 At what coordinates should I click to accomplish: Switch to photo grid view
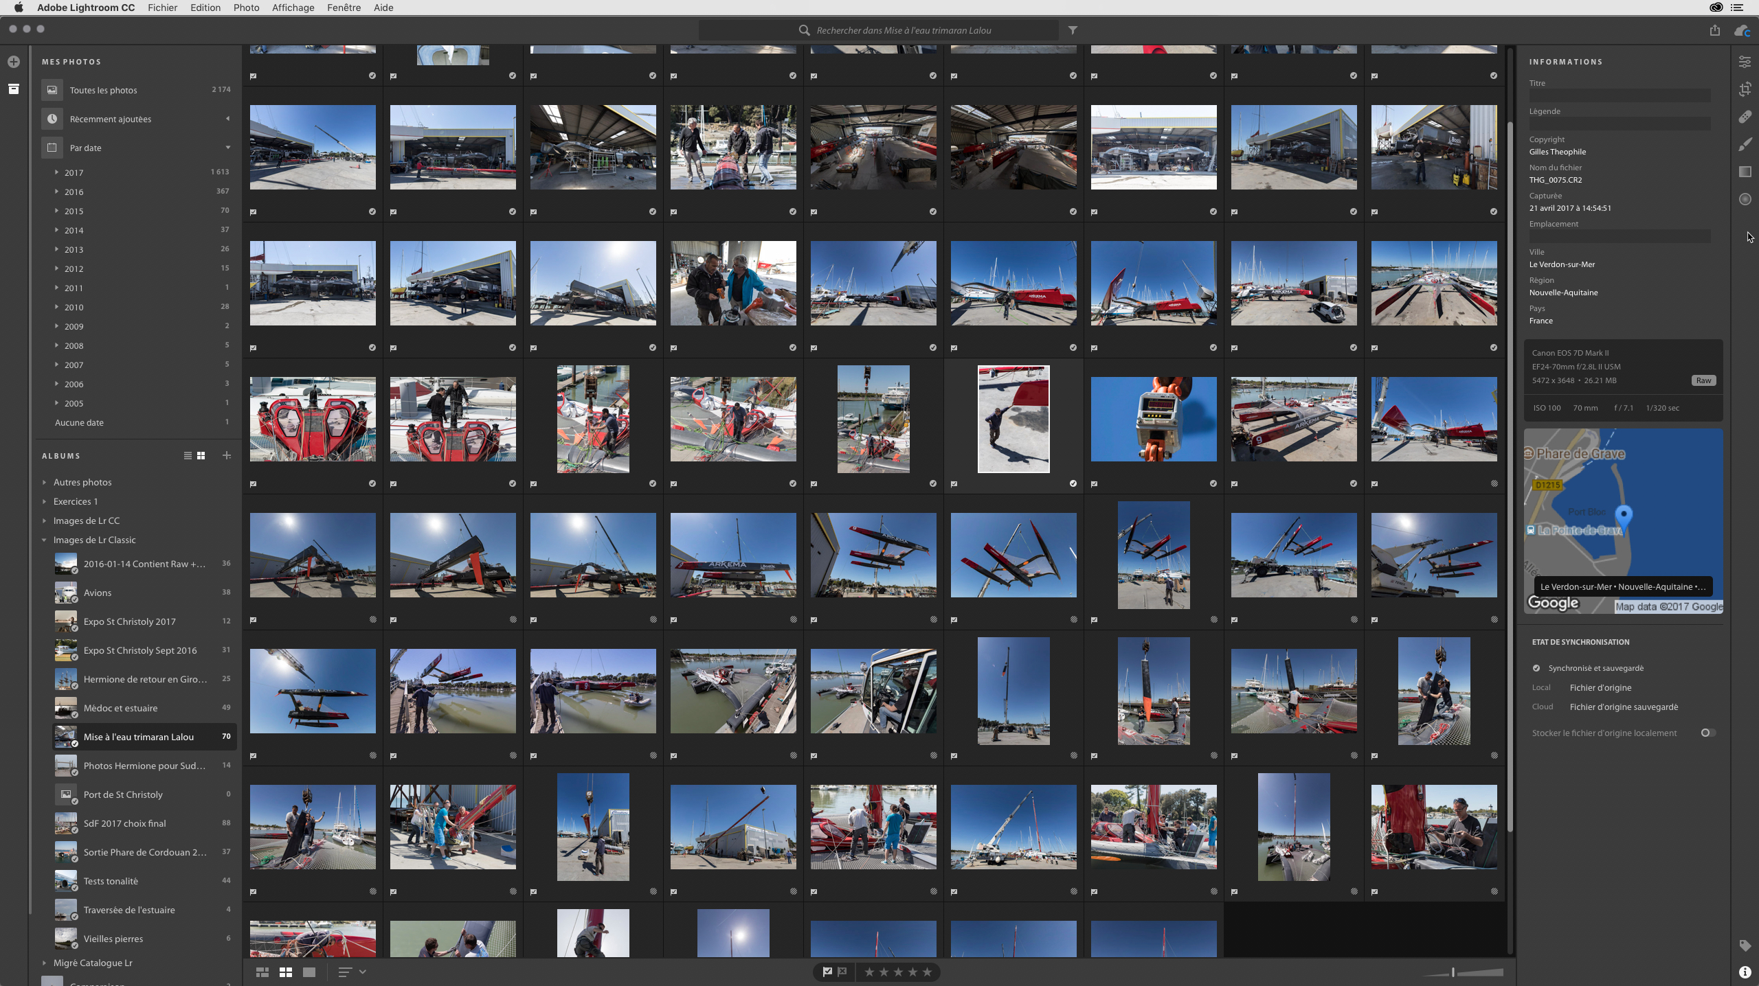click(x=262, y=972)
